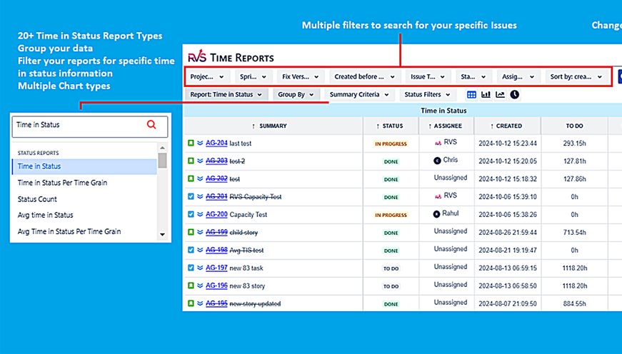Open issue link AG-197

coord(216,268)
